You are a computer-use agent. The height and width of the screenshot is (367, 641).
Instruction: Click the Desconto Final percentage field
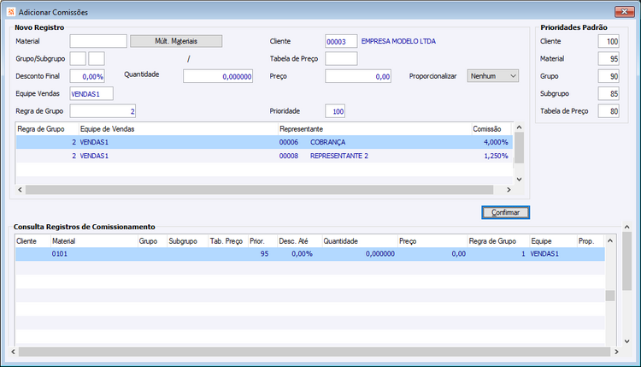pos(87,76)
